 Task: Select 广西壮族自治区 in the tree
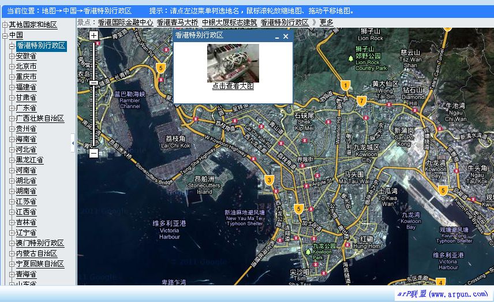click(40, 118)
